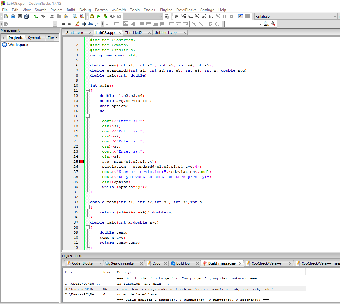Toggle the breakpoint marker on line 25

pyautogui.click(x=82, y=162)
